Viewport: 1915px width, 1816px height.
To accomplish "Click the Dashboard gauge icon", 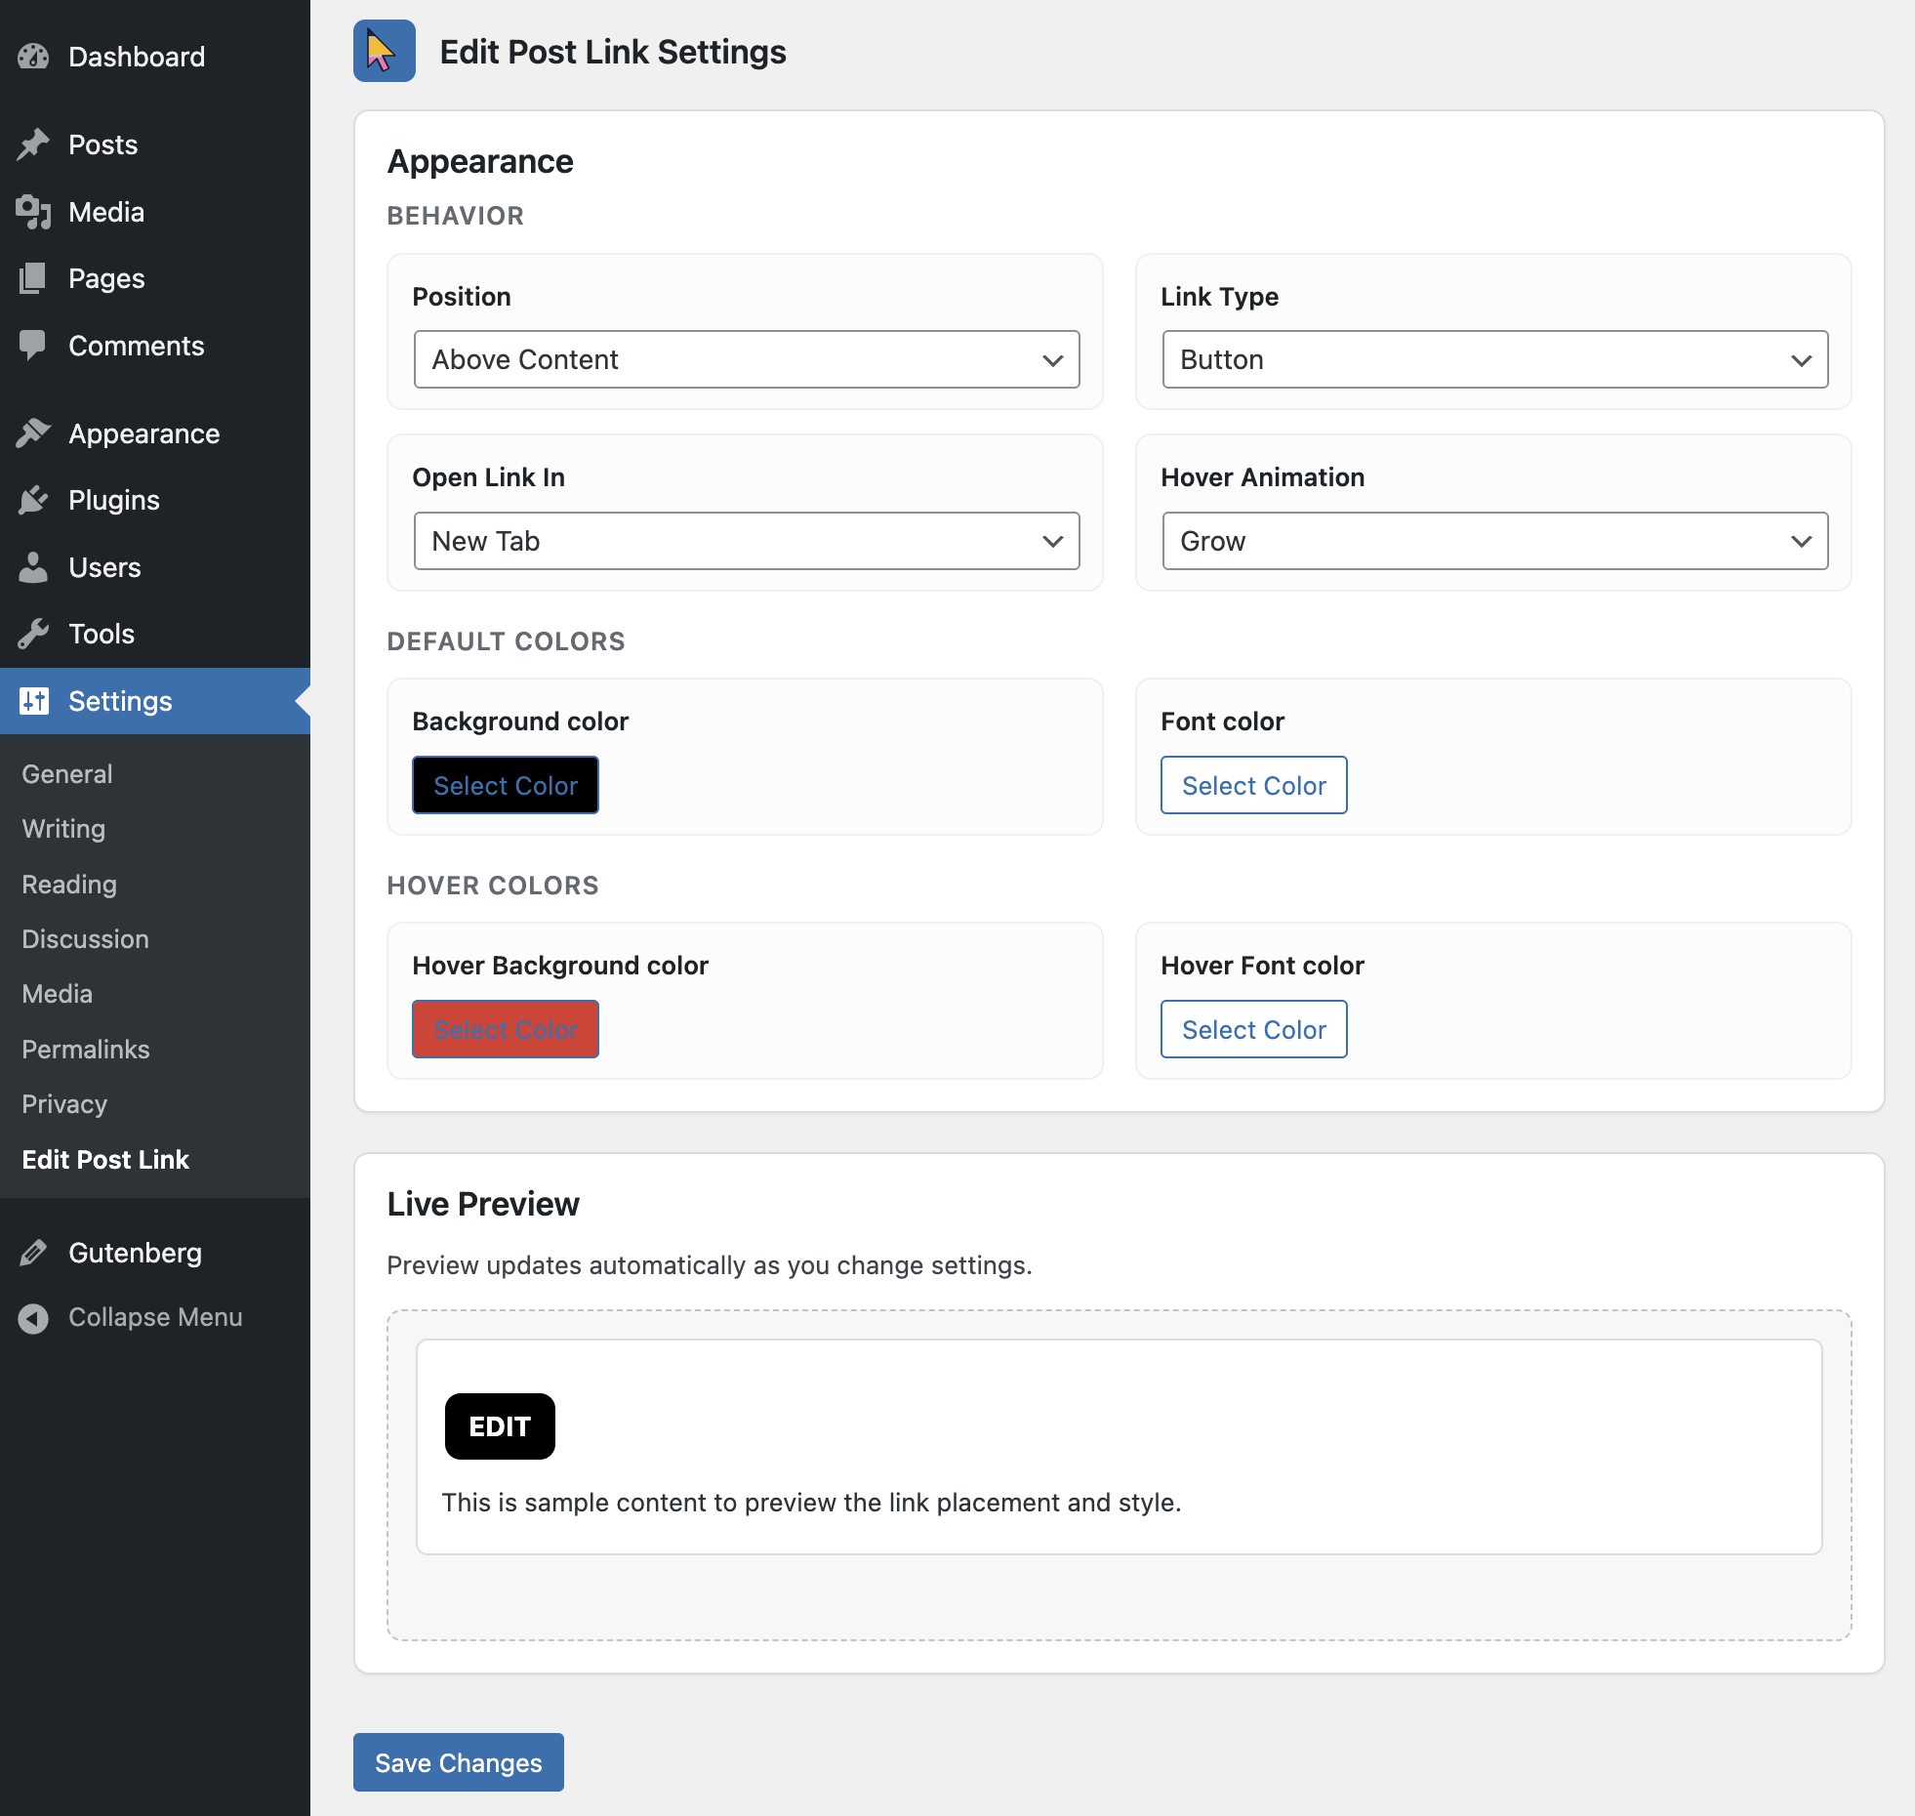I will click(x=33, y=57).
